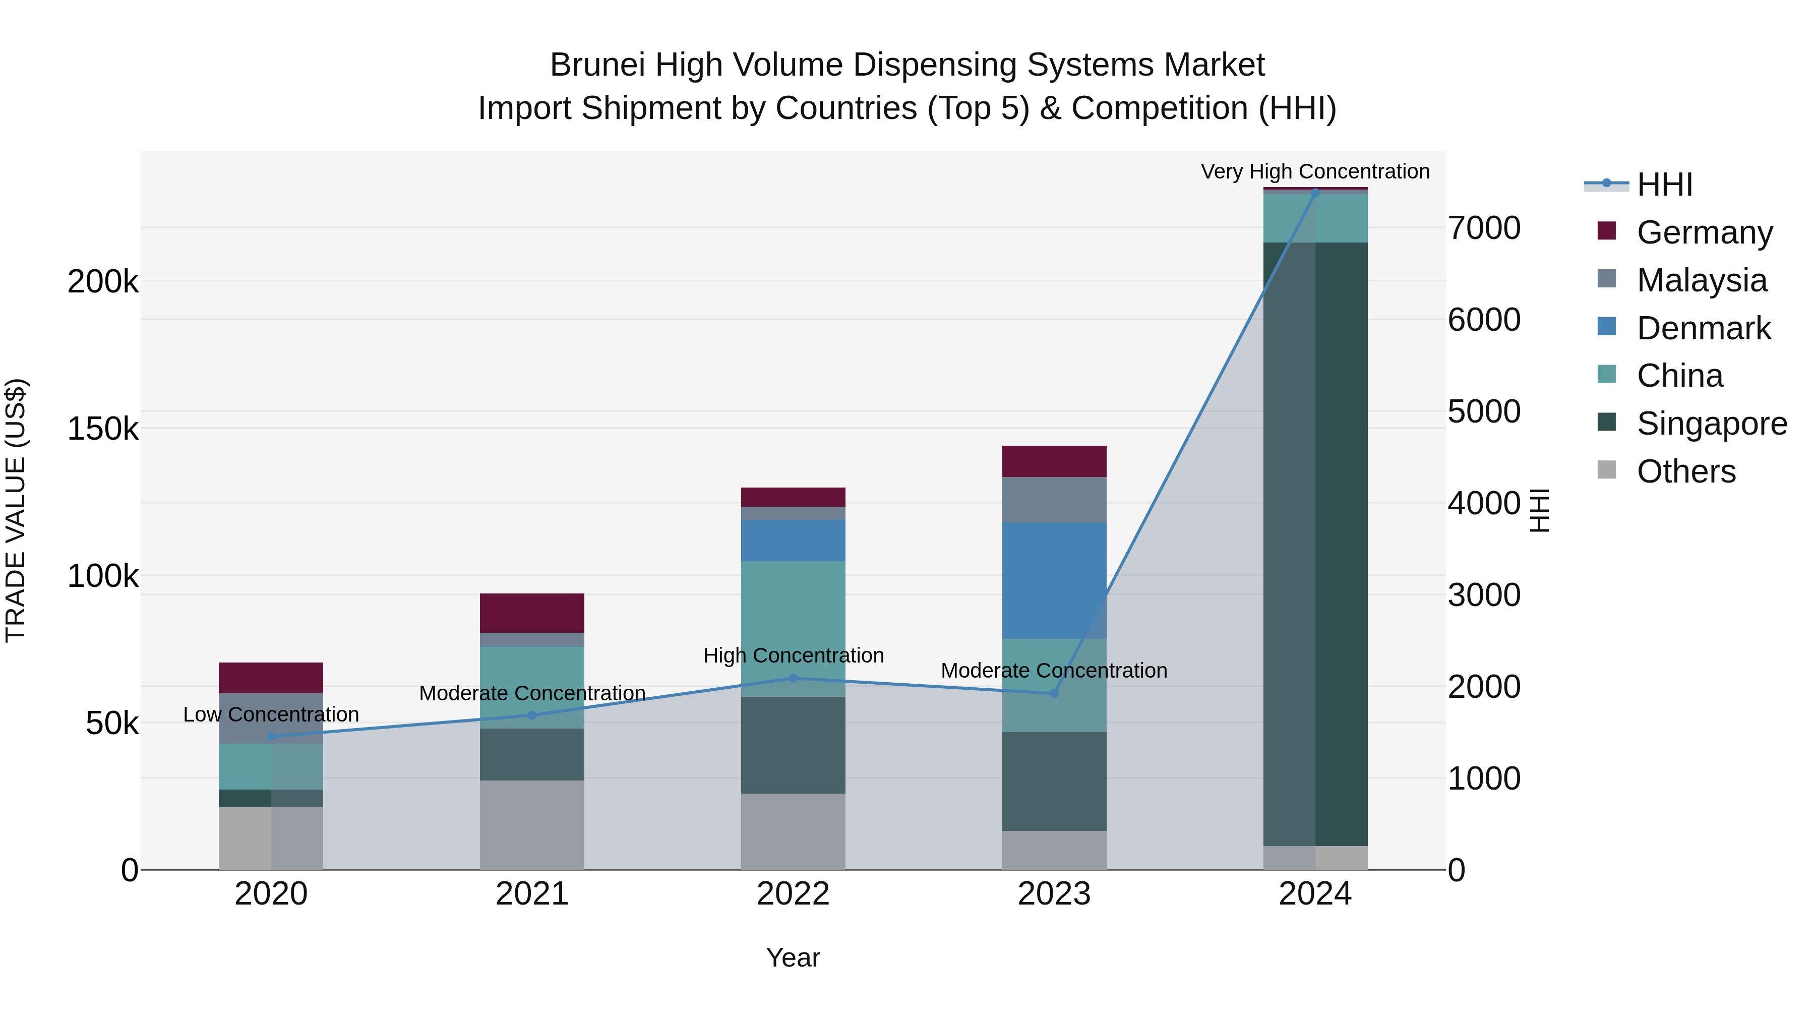Viewport: 1815px width, 1021px height.
Task: Select the 2020 x-axis label
Action: (271, 894)
